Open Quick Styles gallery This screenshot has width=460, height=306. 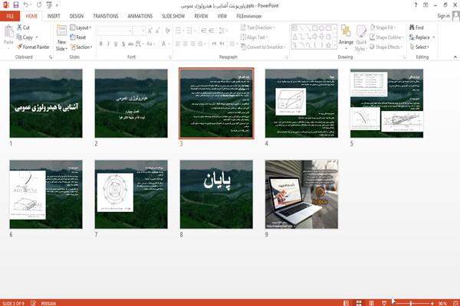(x=361, y=37)
